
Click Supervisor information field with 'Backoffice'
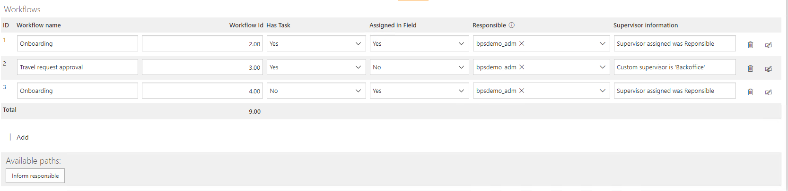tap(675, 67)
